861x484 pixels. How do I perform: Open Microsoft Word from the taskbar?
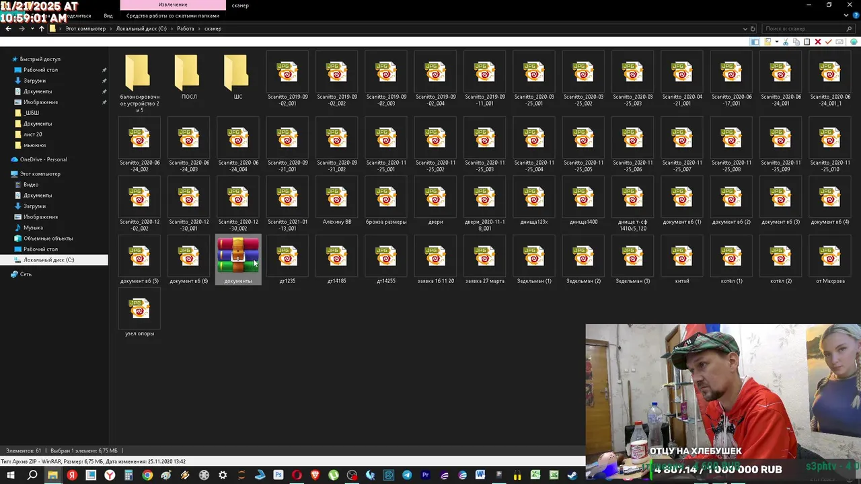click(x=480, y=475)
